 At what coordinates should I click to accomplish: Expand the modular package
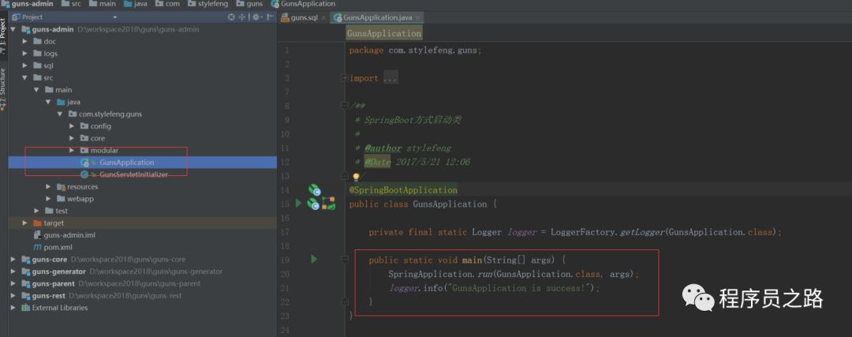(72, 150)
